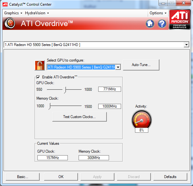
Task: Open the Select GPU to configure combo box
Action: [84, 67]
